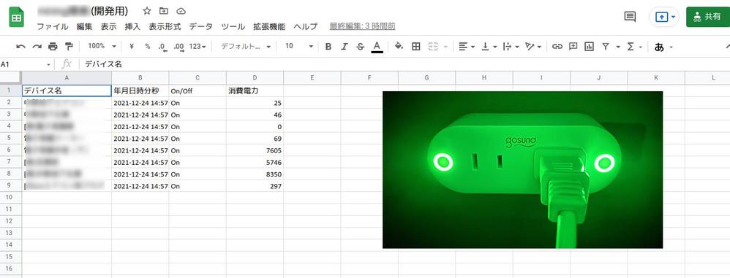
Task: Select row 6 header
Action: click(10, 150)
